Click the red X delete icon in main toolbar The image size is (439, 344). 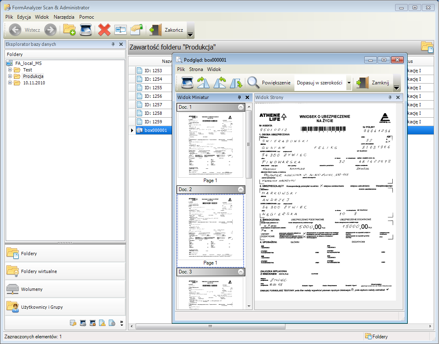pos(104,30)
